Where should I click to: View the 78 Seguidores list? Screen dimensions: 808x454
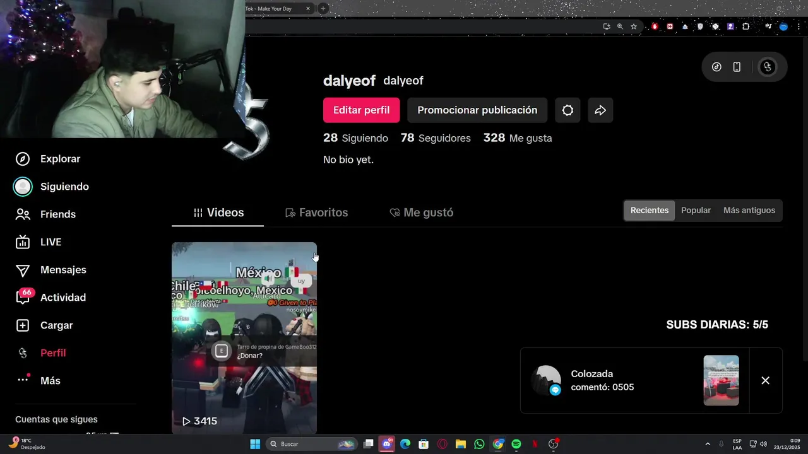point(436,138)
